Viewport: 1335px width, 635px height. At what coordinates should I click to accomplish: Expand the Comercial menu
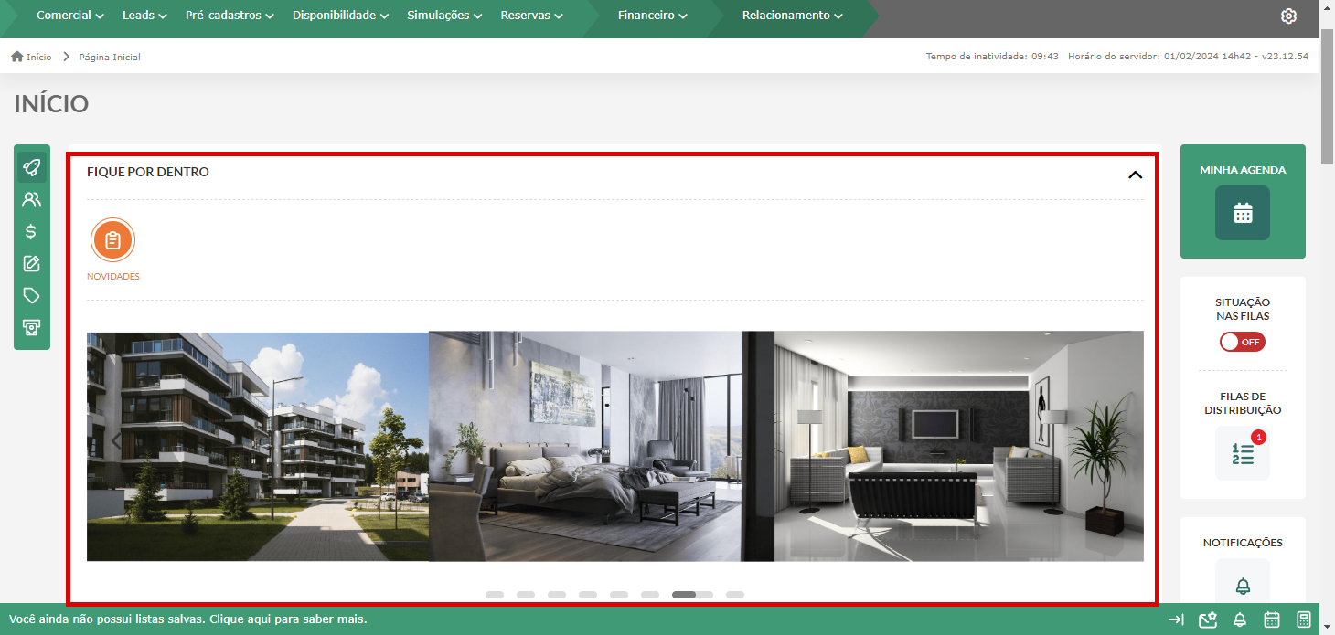pyautogui.click(x=70, y=16)
